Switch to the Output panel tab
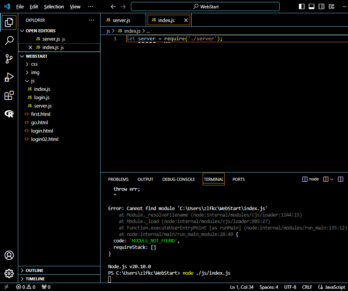348x291 pixels. 145,179
